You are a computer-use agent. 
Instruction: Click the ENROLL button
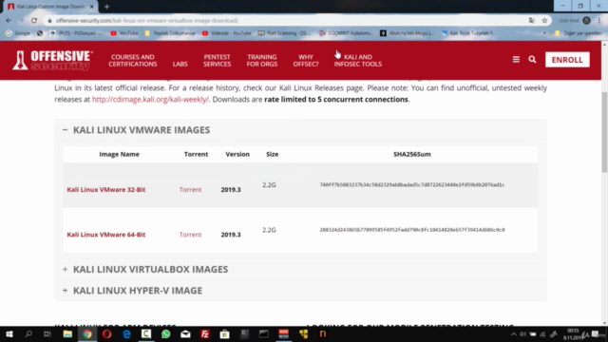[x=567, y=60]
